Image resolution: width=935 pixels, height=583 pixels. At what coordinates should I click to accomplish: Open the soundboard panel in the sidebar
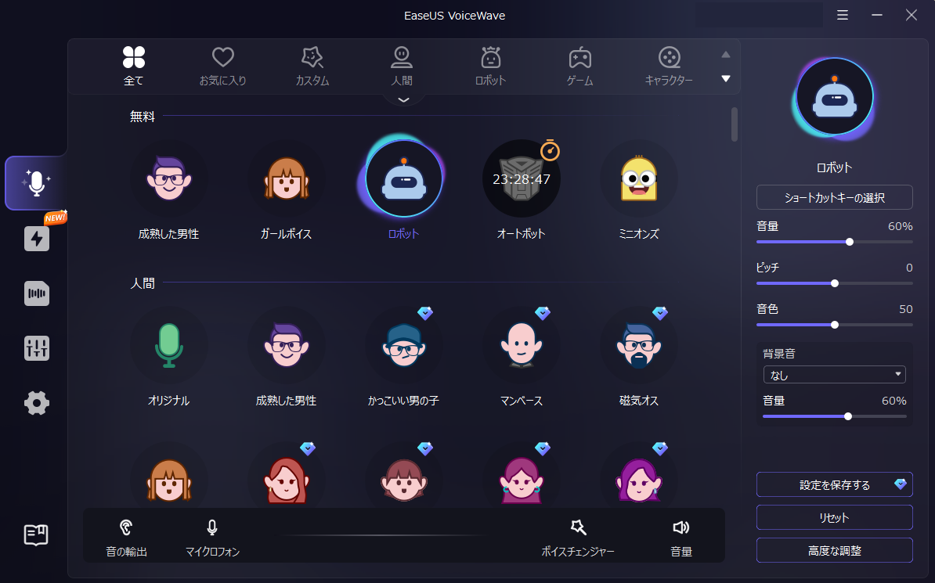click(x=36, y=293)
